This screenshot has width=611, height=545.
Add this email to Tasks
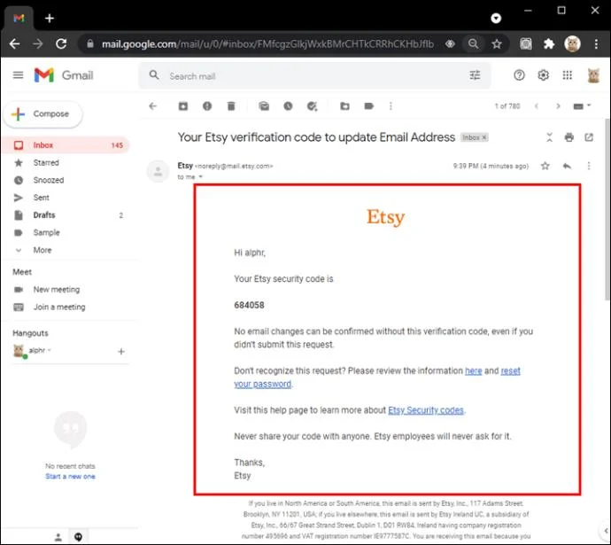pyautogui.click(x=312, y=106)
